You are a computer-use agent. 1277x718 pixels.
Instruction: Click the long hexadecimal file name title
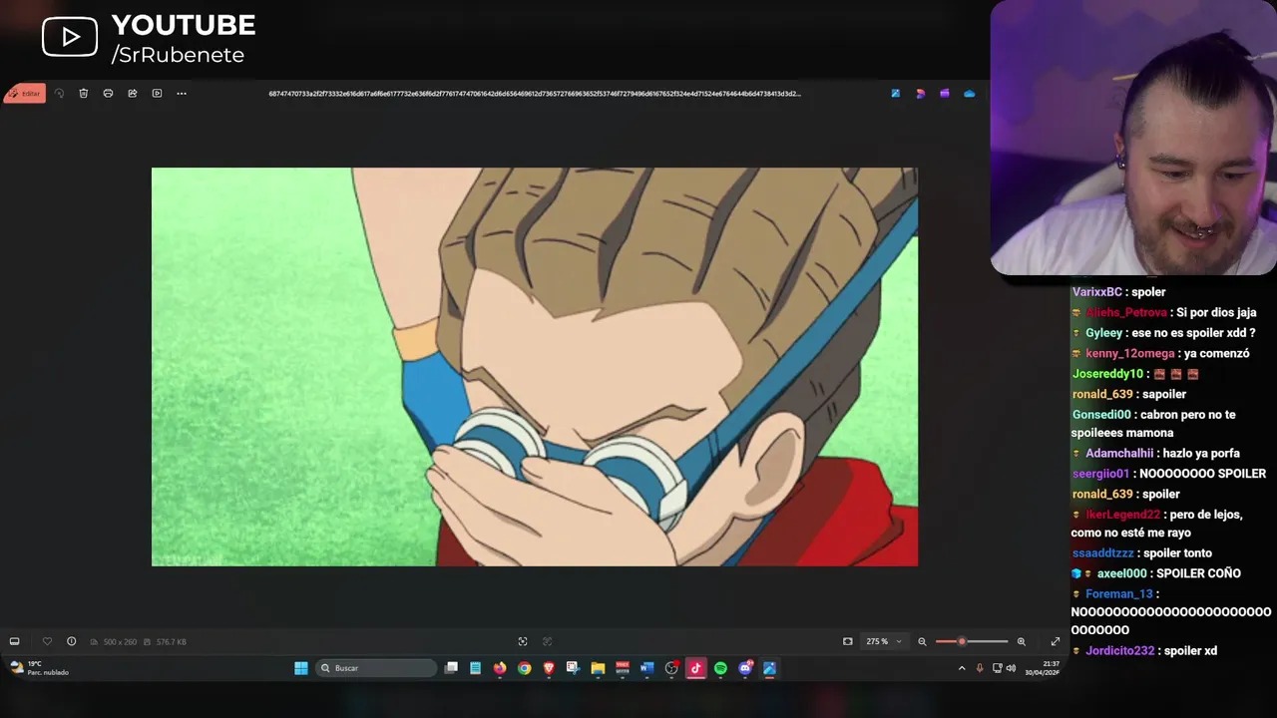(535, 94)
